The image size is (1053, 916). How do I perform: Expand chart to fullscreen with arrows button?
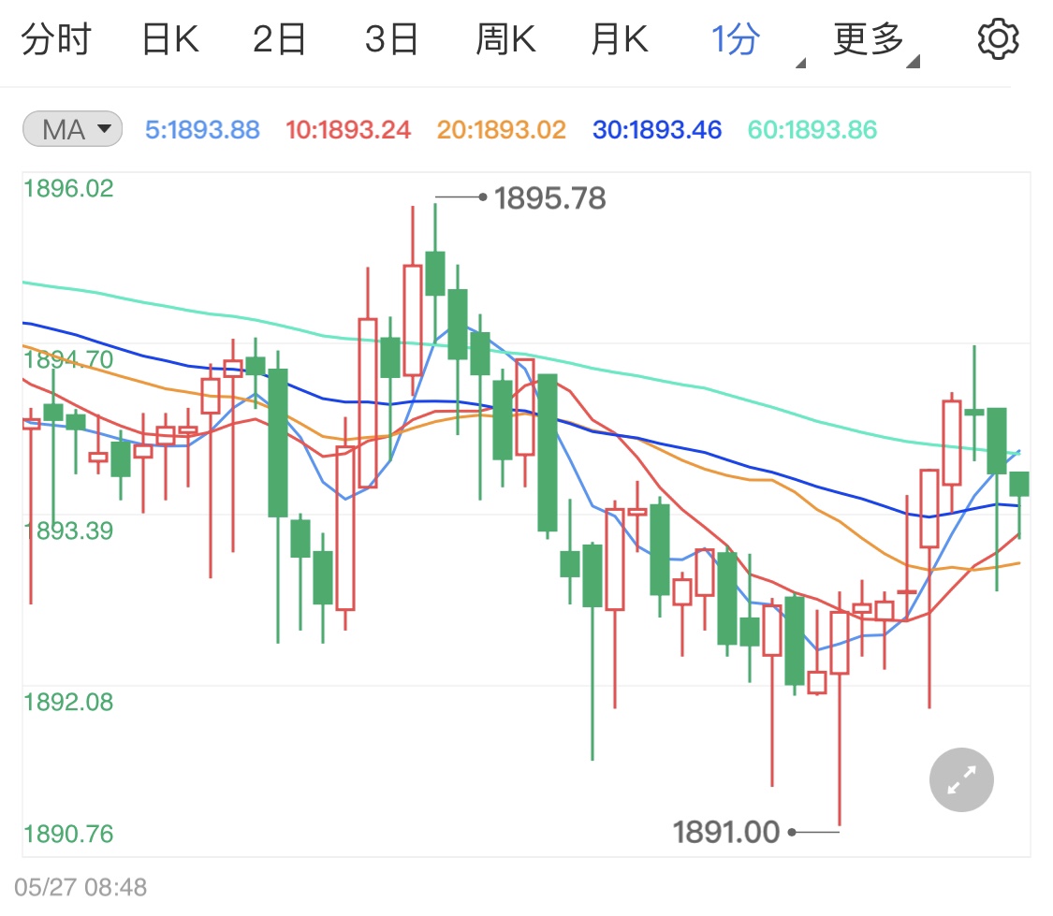click(x=961, y=779)
